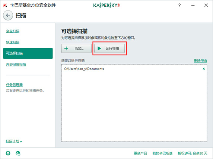Click the green play triangle to run the scan
This screenshot has height=159, width=213.
click(99, 48)
